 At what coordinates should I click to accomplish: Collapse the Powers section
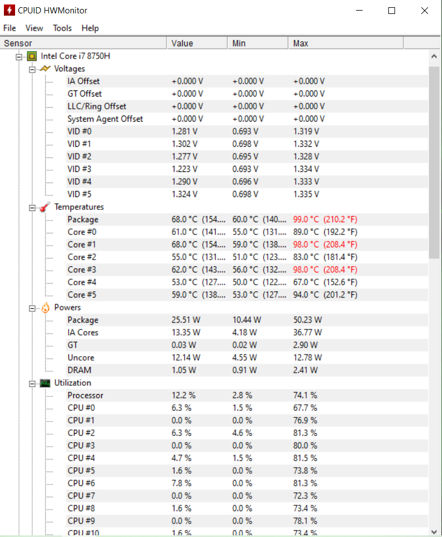pos(32,308)
